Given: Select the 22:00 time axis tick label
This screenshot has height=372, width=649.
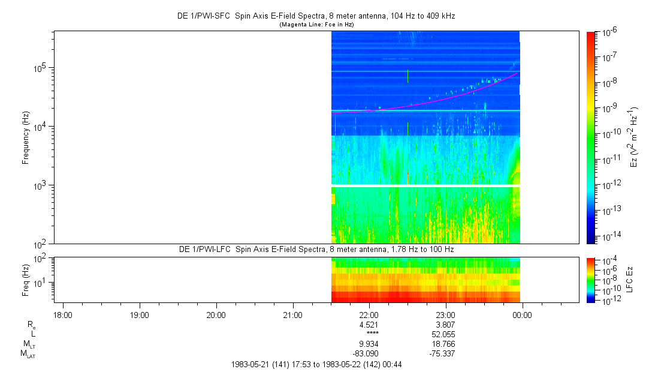Looking at the screenshot, I should point(369,314).
